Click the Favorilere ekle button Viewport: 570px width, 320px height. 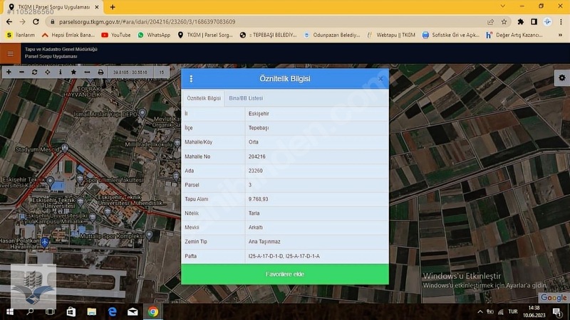pyautogui.click(x=285, y=274)
